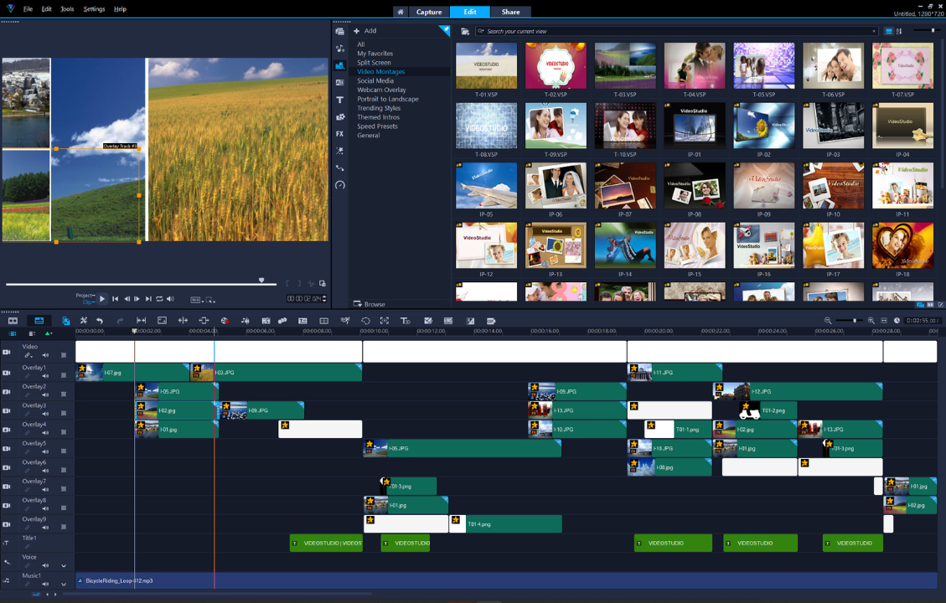Viewport: 946px width, 603px height.
Task: Click the Undo arrow in timeline toolbar
Action: [100, 321]
